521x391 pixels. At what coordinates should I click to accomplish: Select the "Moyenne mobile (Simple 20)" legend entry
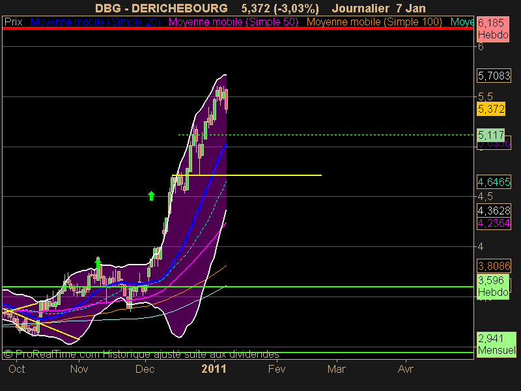click(95, 22)
